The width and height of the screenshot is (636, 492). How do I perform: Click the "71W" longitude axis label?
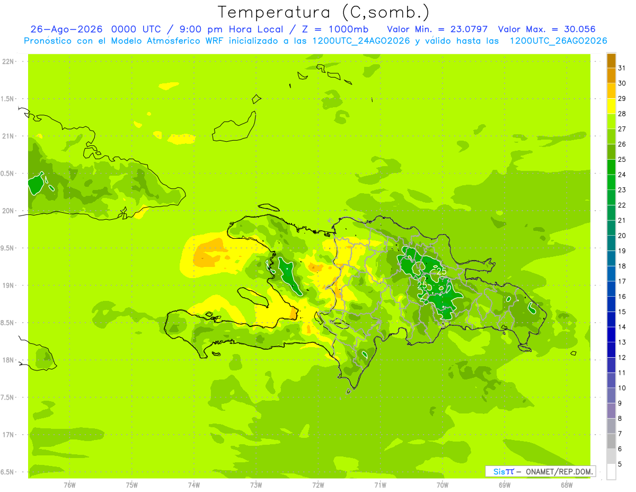pos(380,485)
